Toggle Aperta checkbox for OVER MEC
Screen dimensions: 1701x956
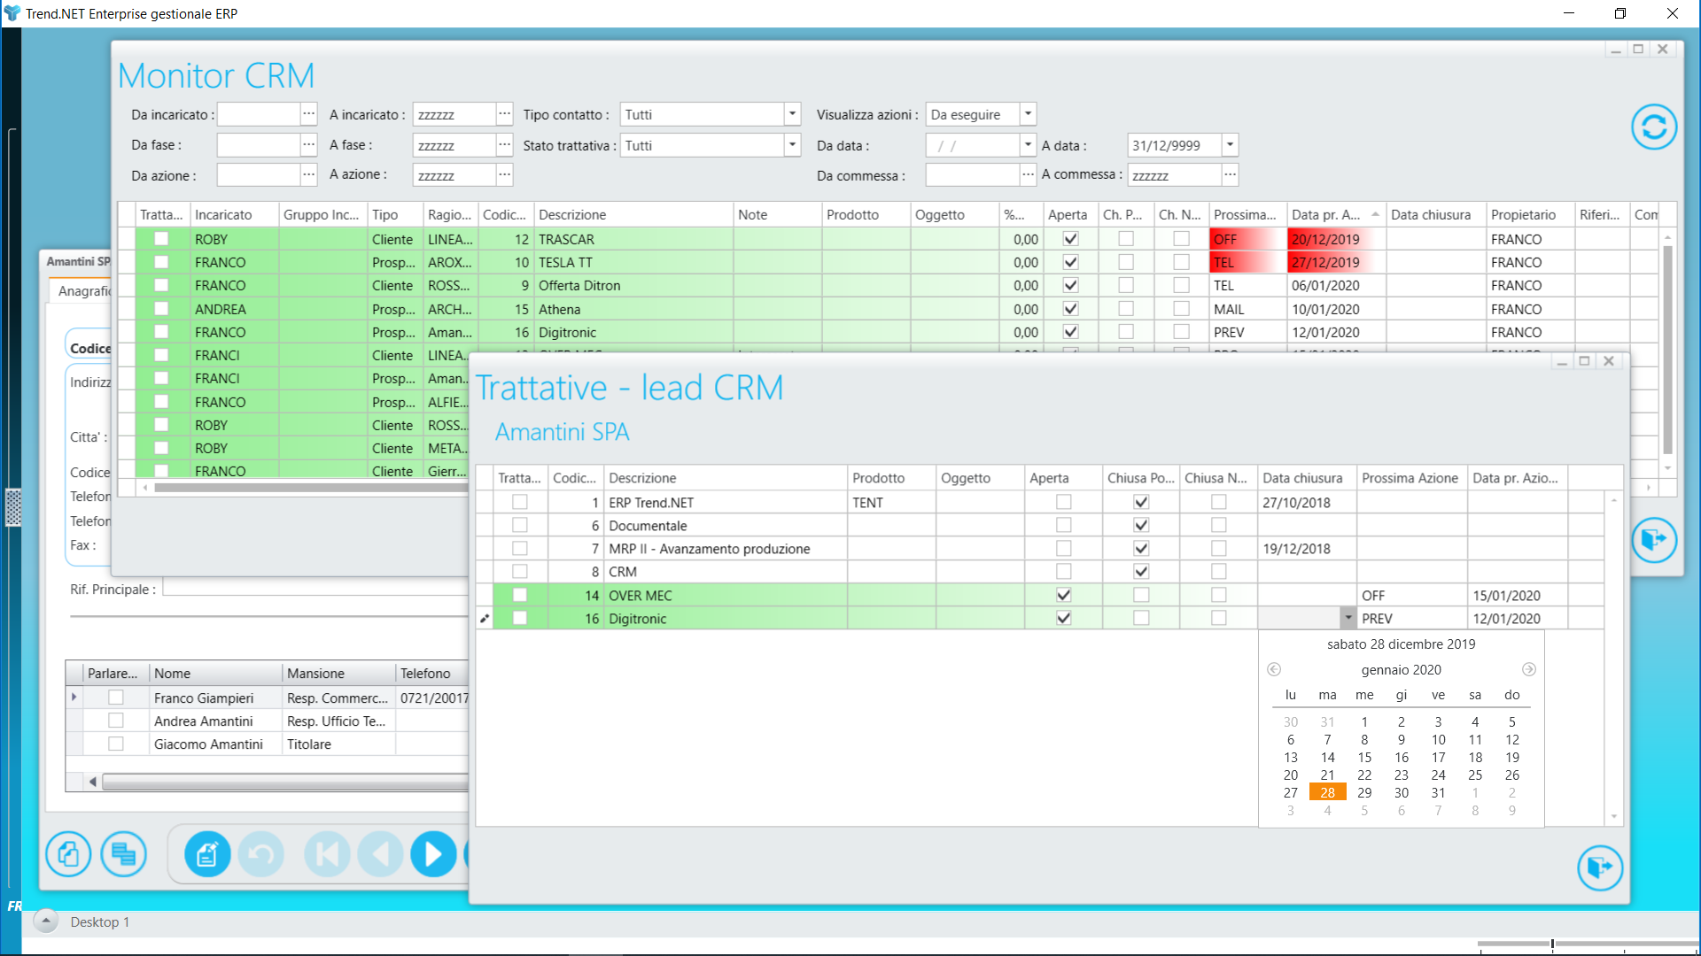[1063, 596]
